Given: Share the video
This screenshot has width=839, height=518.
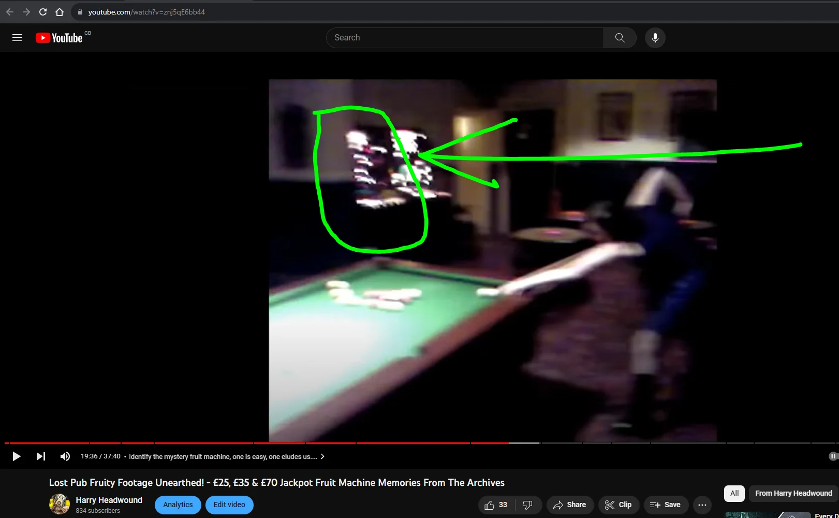Looking at the screenshot, I should 570,505.
